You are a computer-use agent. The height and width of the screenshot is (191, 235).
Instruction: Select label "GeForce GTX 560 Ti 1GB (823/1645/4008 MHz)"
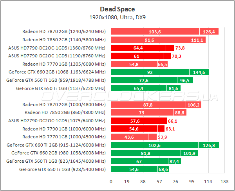pyautogui.click(x=56, y=161)
